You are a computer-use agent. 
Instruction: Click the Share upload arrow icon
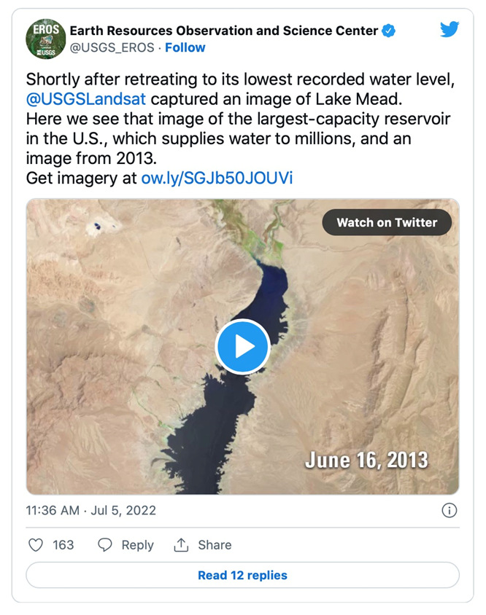(x=180, y=545)
